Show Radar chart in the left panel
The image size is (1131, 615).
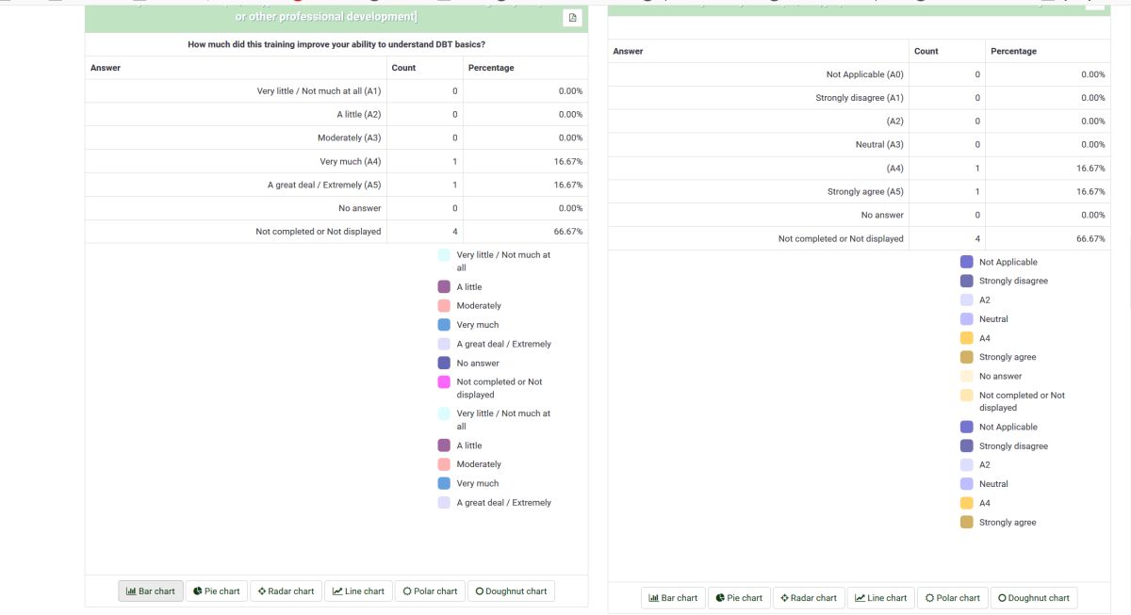287,591
